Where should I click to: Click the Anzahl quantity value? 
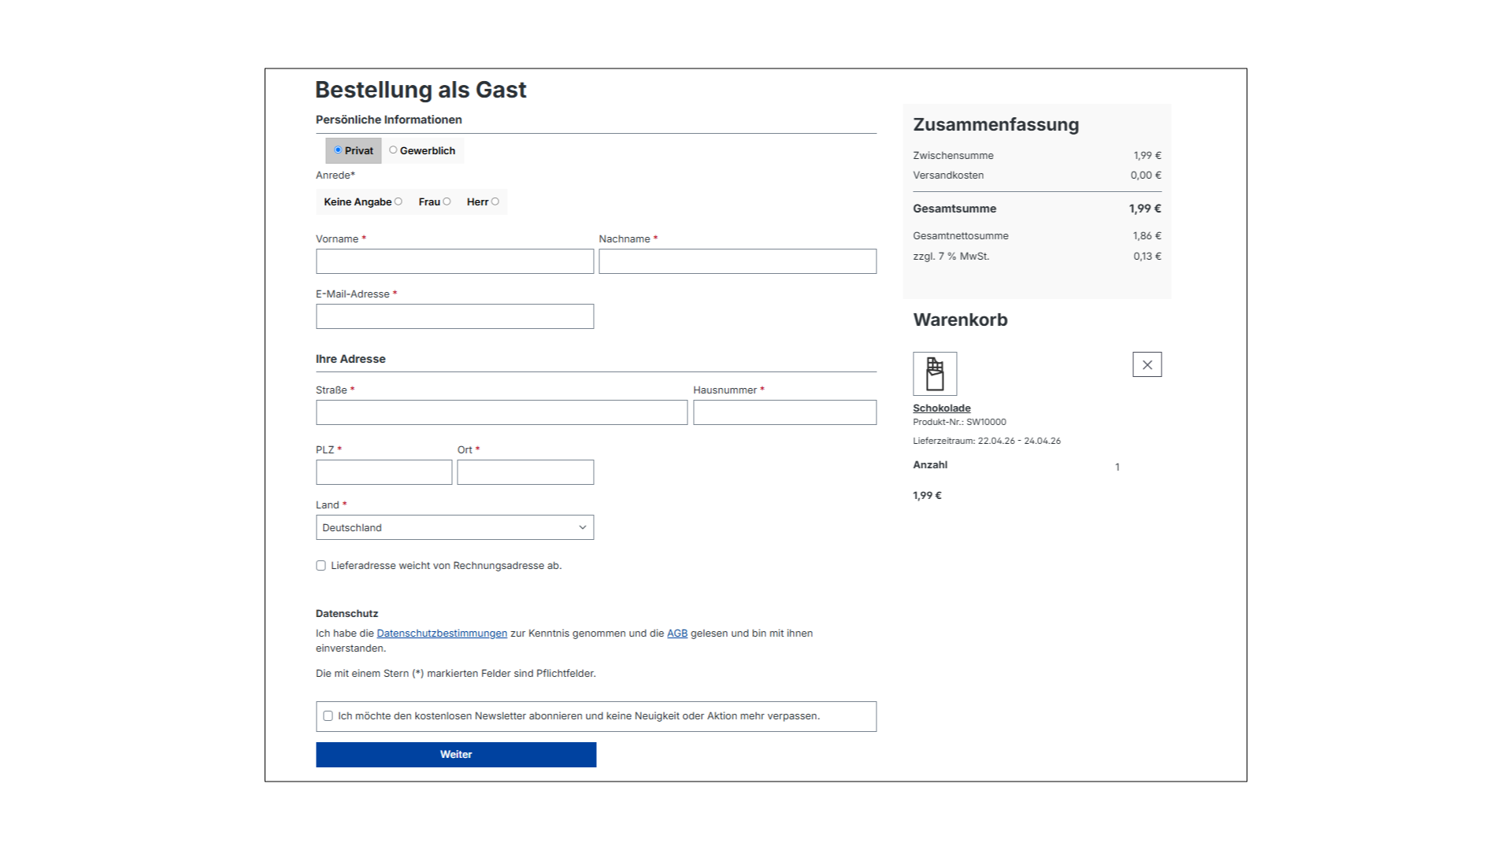click(1117, 466)
